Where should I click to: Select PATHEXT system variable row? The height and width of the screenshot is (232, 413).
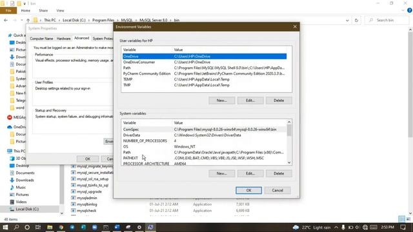[x=205, y=158]
